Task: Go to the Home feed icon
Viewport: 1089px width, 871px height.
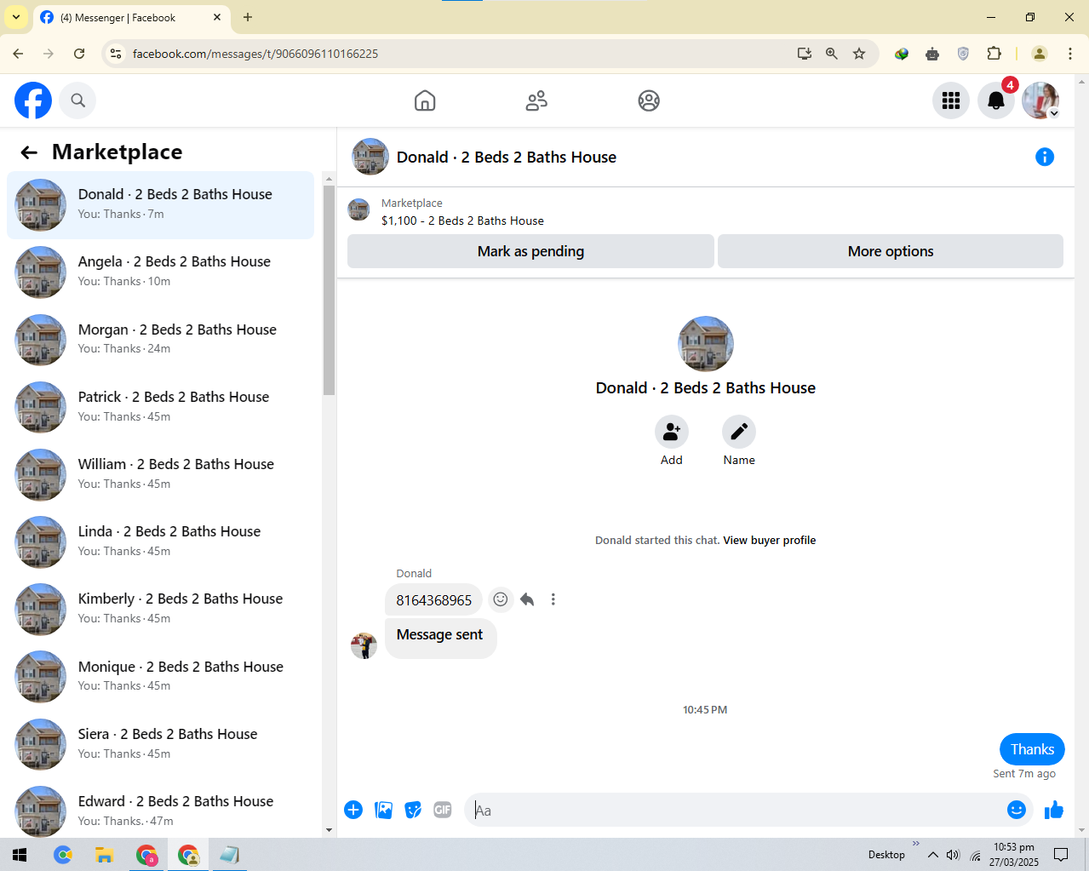Action: (x=425, y=100)
